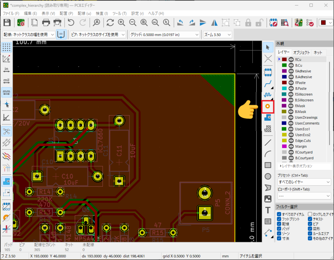The image size is (334, 260).
Task: Open Board Setup icon
Action: click(x=21, y=22)
